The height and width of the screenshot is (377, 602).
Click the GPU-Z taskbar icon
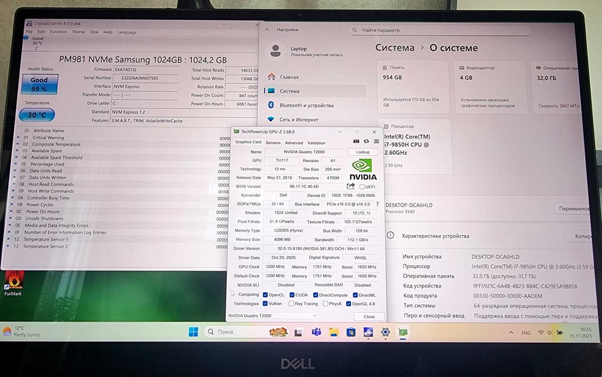403,332
